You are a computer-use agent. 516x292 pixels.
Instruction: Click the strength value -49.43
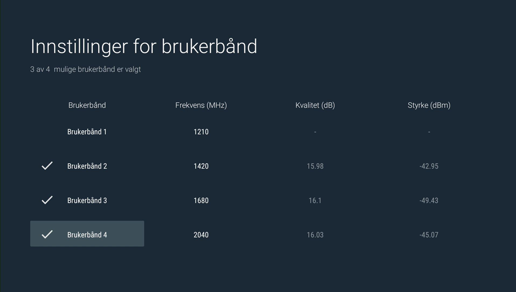(x=429, y=200)
